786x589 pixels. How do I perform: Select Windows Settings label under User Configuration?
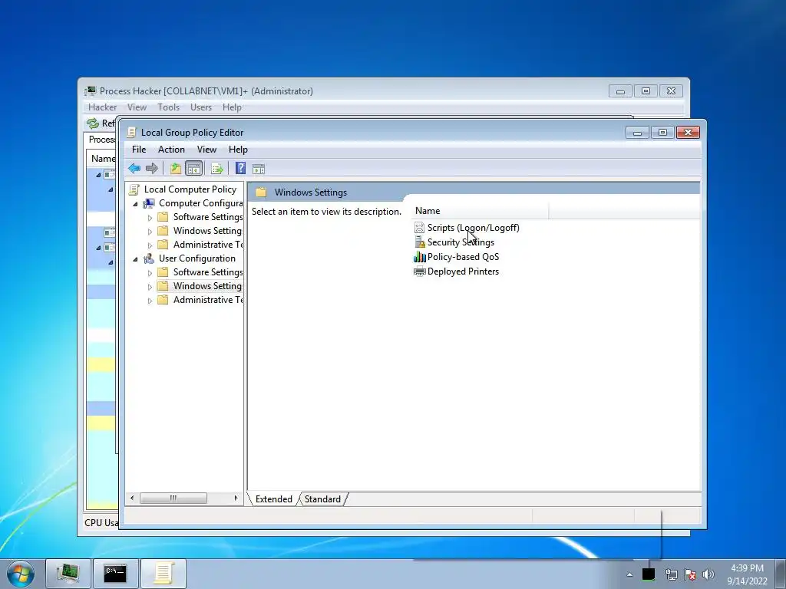[x=207, y=286]
